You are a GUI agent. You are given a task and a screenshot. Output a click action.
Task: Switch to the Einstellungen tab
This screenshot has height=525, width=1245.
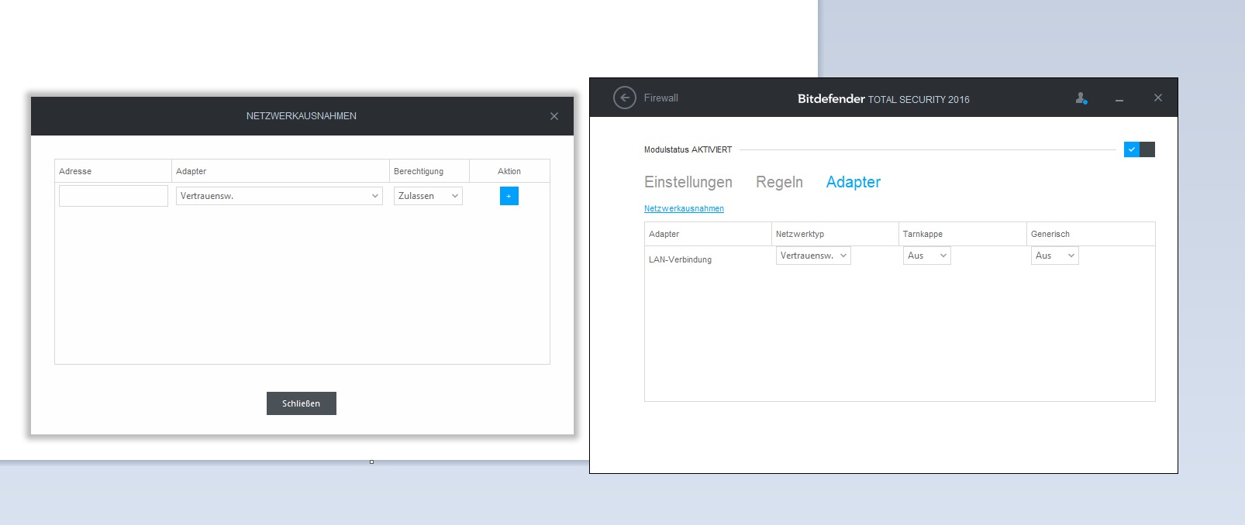[x=688, y=182]
